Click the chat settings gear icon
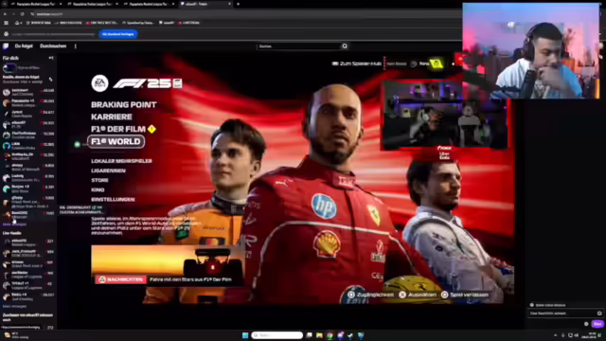 click(586, 324)
